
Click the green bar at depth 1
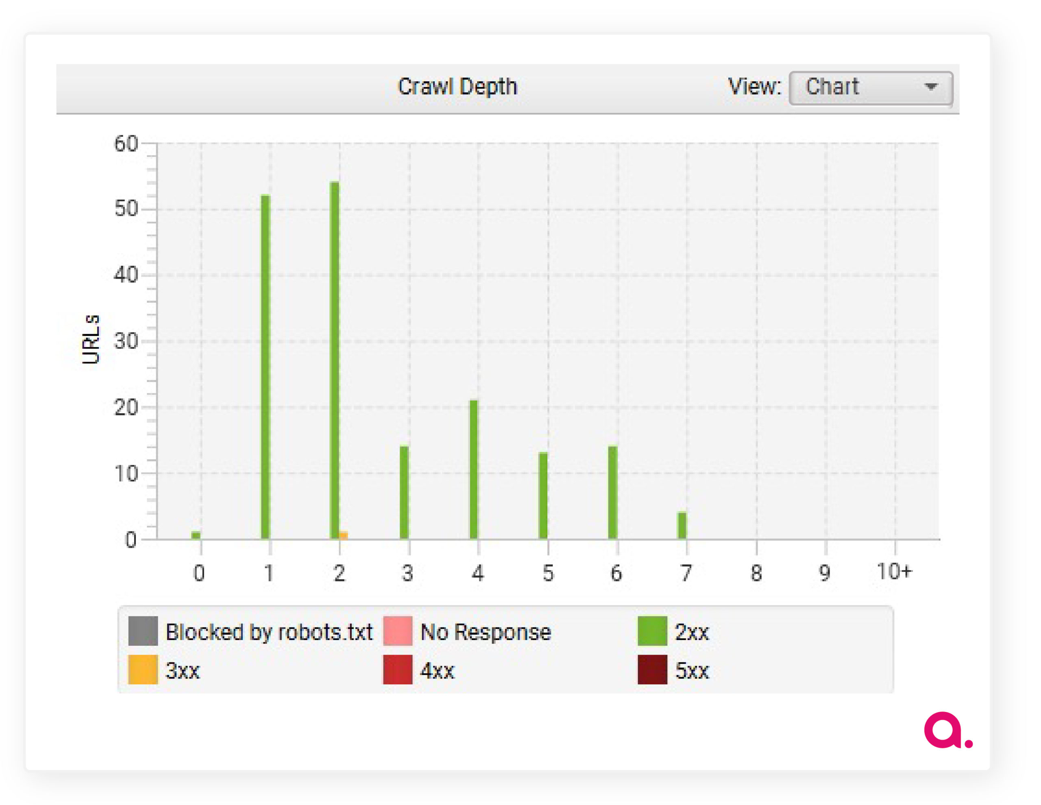266,367
